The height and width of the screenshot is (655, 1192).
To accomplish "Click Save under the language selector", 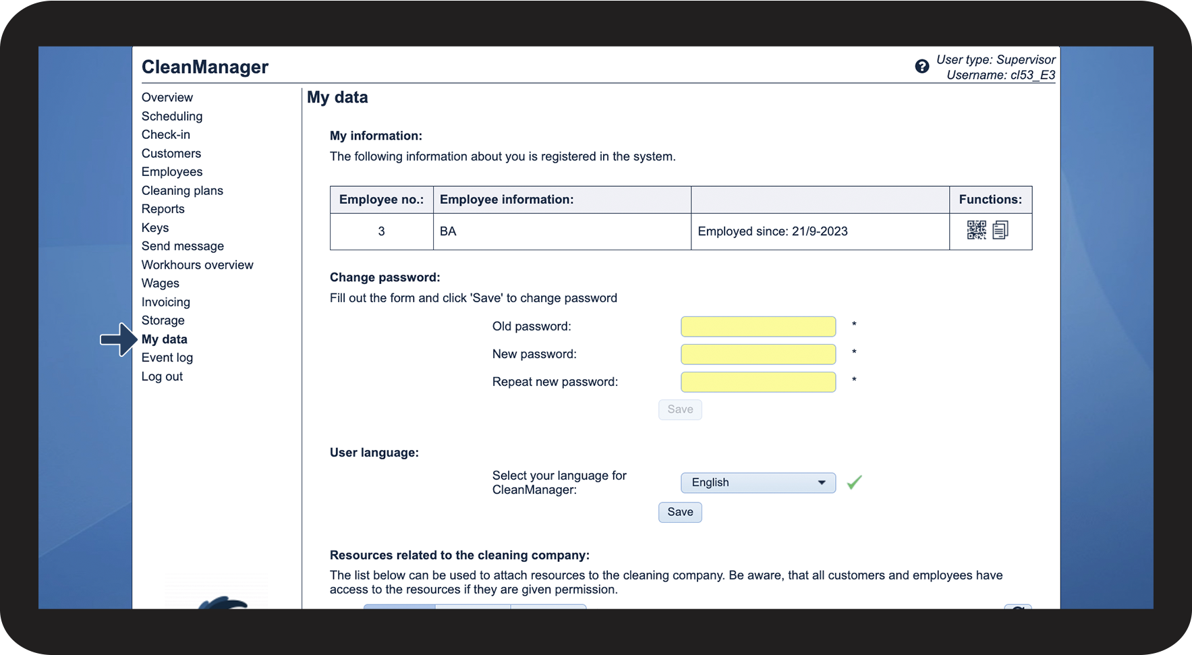I will pos(679,512).
